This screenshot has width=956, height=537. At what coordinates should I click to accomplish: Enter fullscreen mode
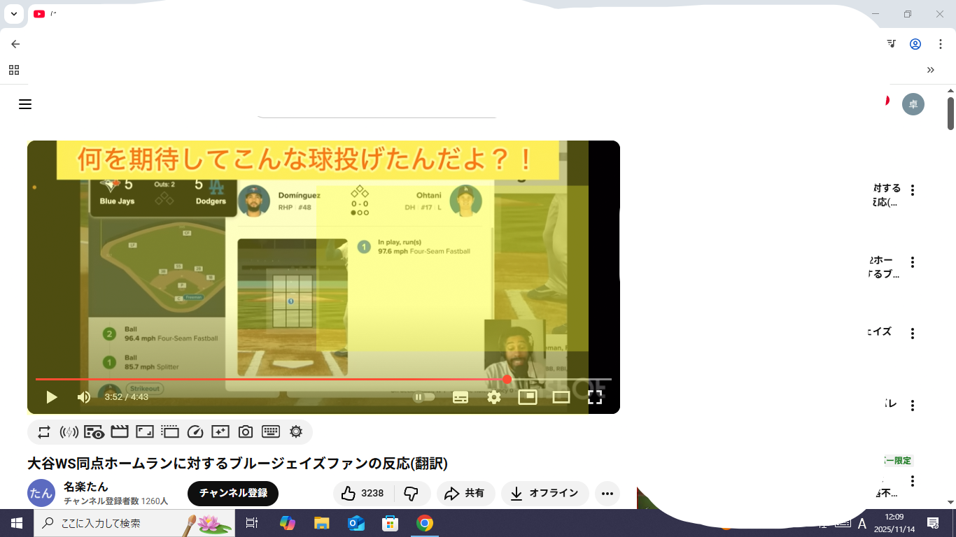click(595, 397)
